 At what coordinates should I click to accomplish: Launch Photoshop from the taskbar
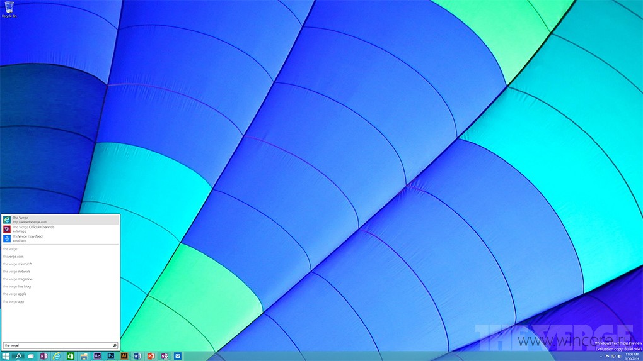111,356
